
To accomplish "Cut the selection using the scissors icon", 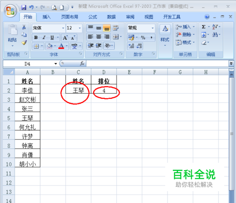I will [24, 27].
